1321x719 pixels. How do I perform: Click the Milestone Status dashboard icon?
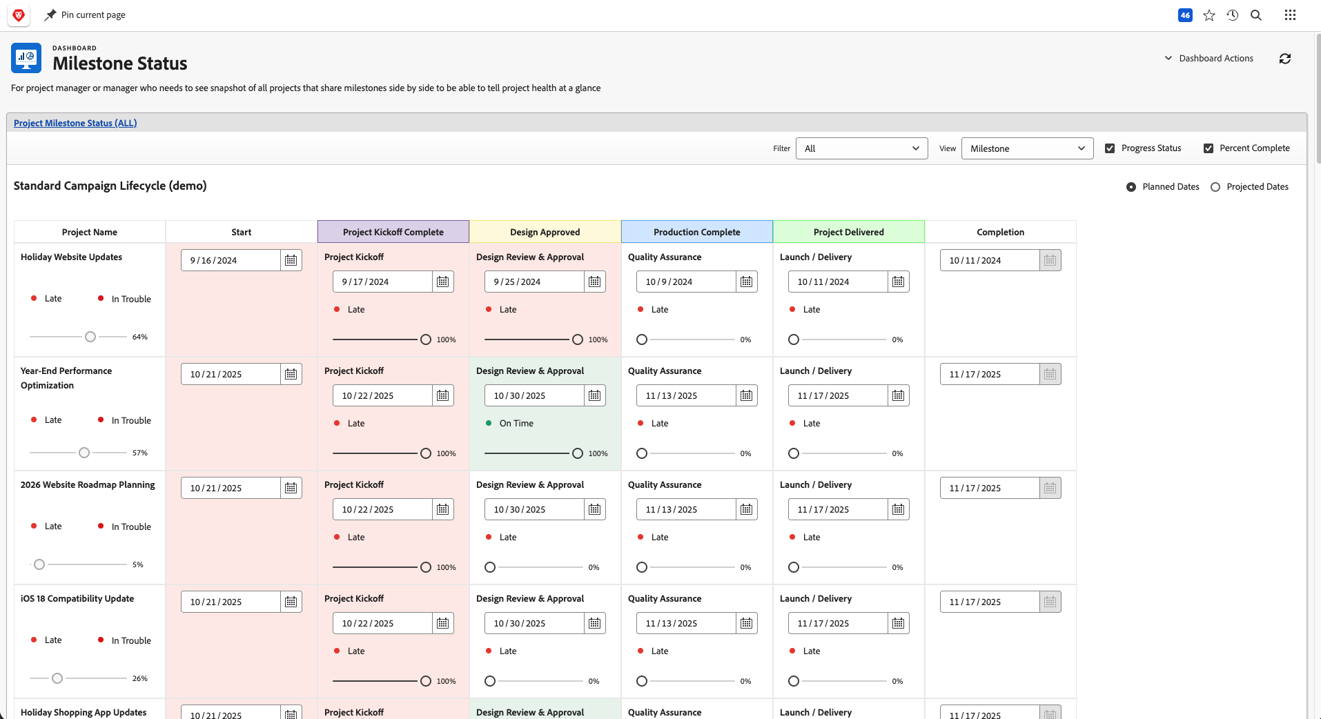pyautogui.click(x=26, y=58)
